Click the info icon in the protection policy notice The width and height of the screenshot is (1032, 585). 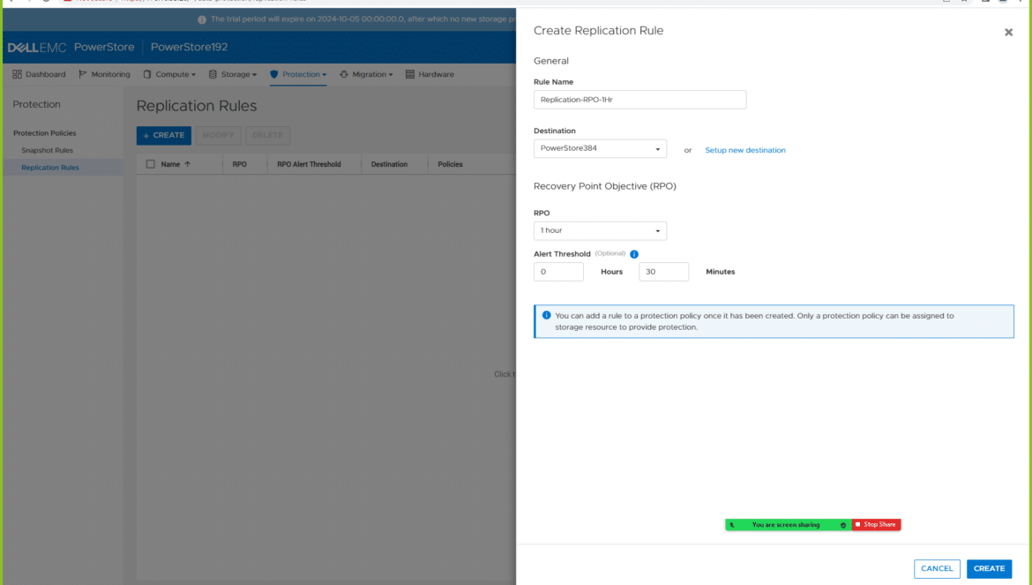click(x=546, y=315)
